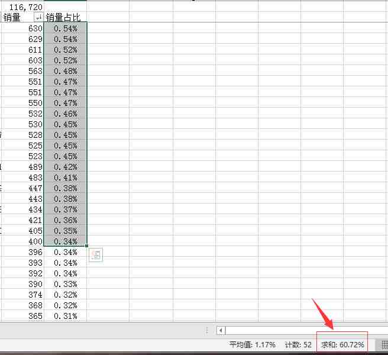The width and height of the screenshot is (388, 355).
Task: Select the sales cell 374
Action: click(22, 294)
